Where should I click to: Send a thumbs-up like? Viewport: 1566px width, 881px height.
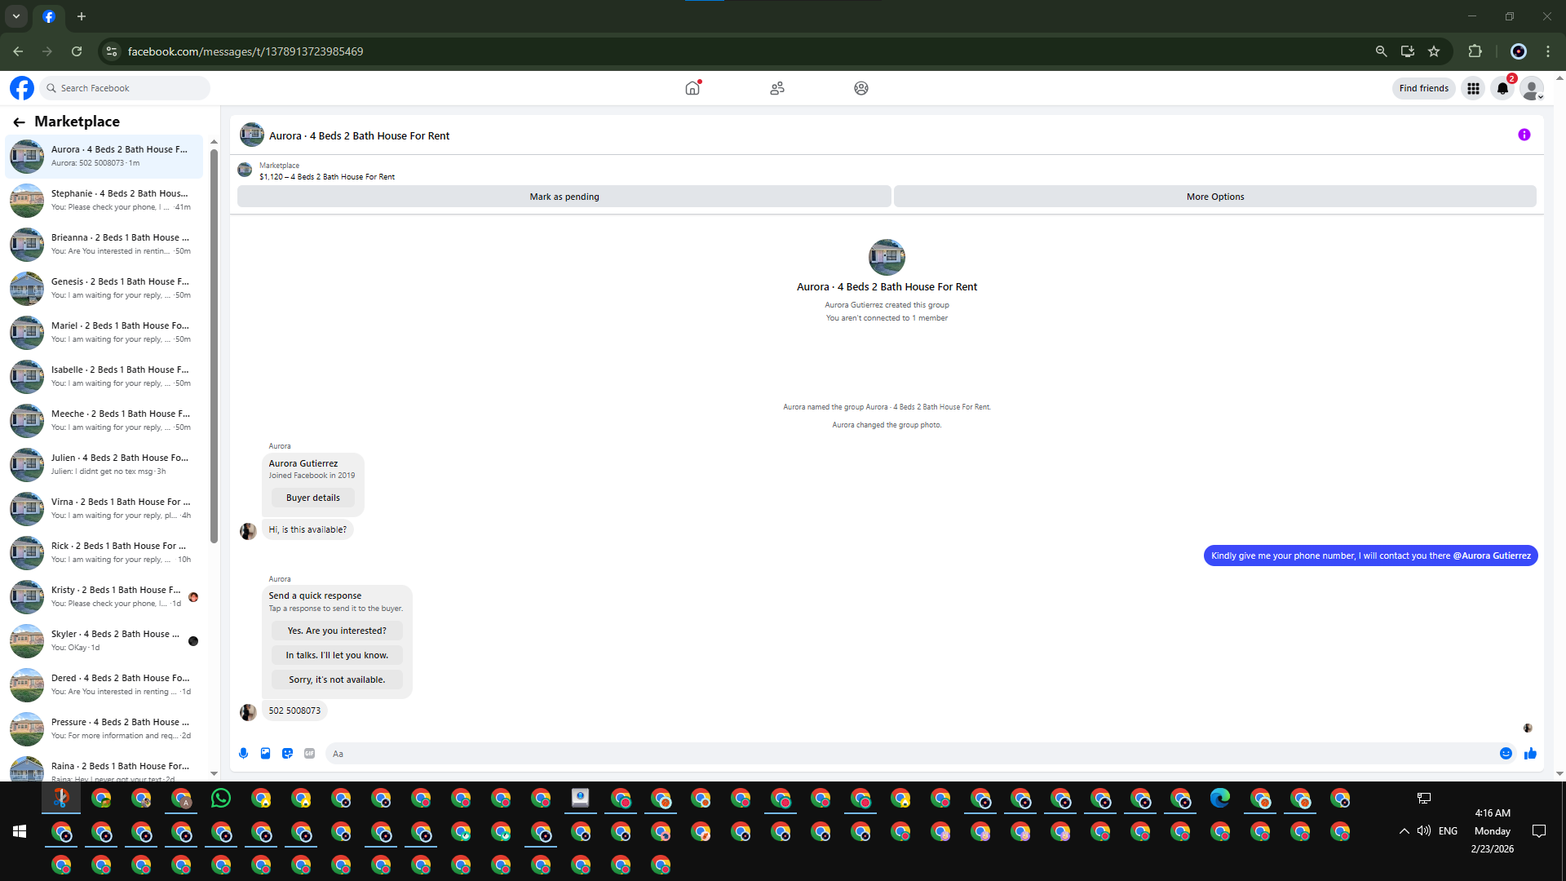[1530, 754]
